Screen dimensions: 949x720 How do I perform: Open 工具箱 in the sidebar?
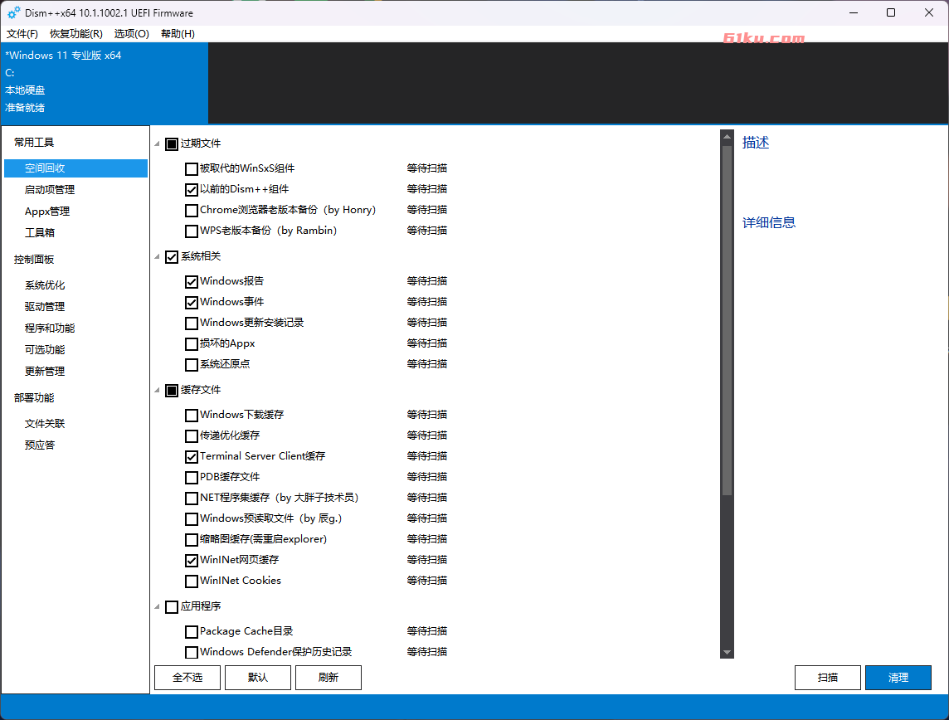point(40,232)
